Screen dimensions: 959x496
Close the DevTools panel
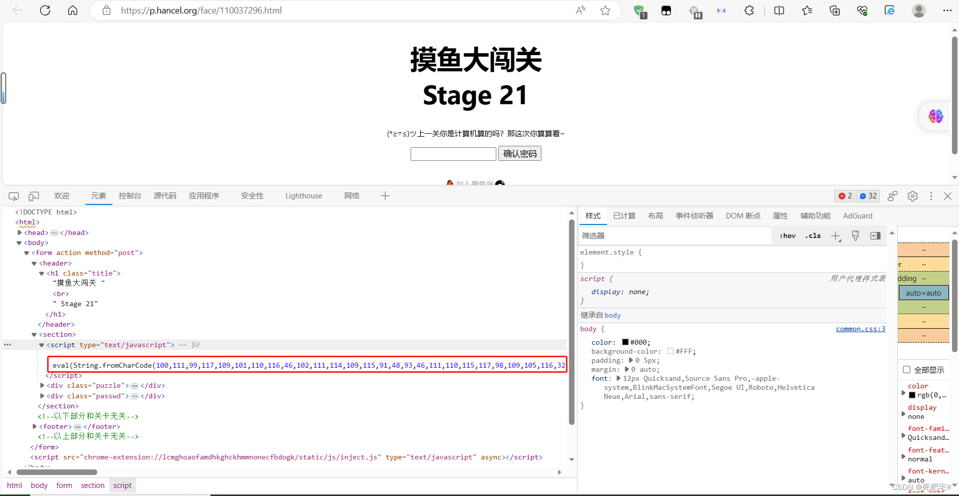947,196
